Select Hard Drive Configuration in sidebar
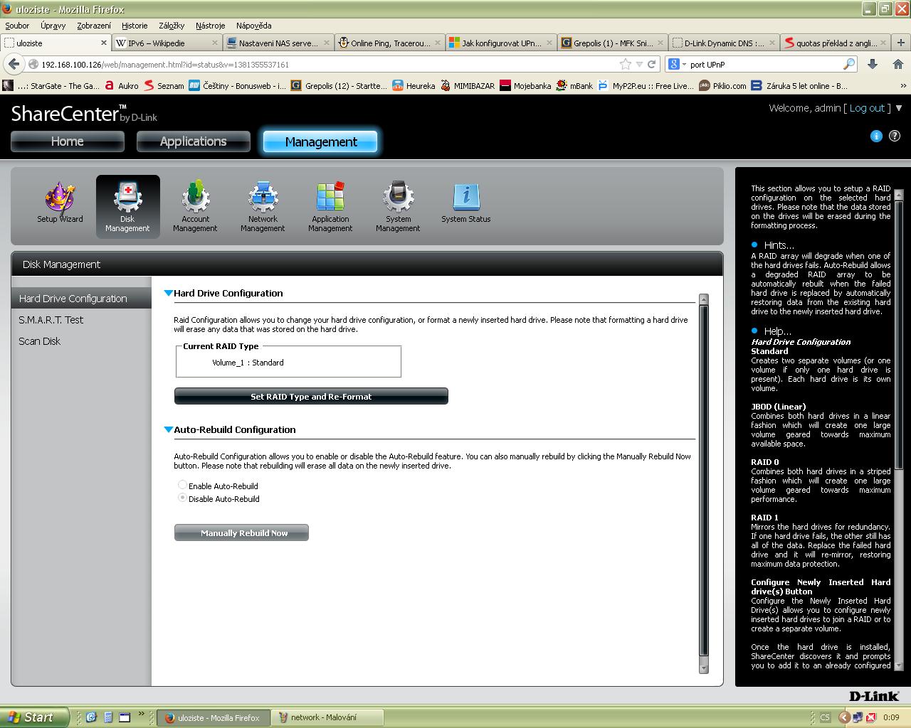The image size is (911, 728). pos(81,299)
